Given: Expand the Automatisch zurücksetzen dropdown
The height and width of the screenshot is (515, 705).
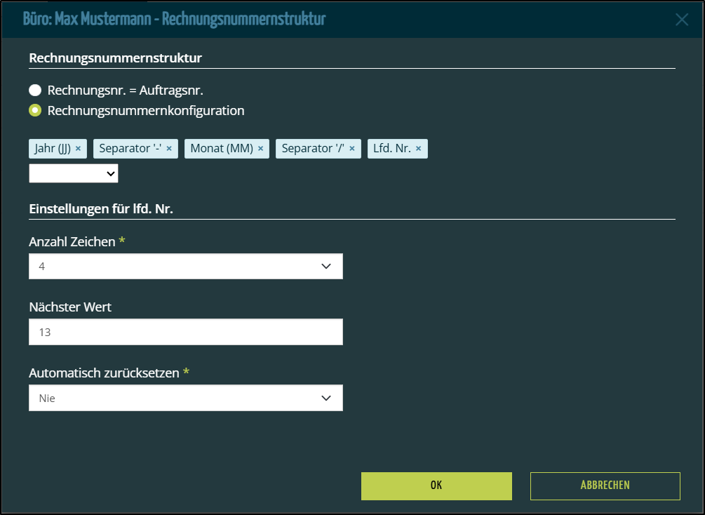Looking at the screenshot, I should 186,398.
